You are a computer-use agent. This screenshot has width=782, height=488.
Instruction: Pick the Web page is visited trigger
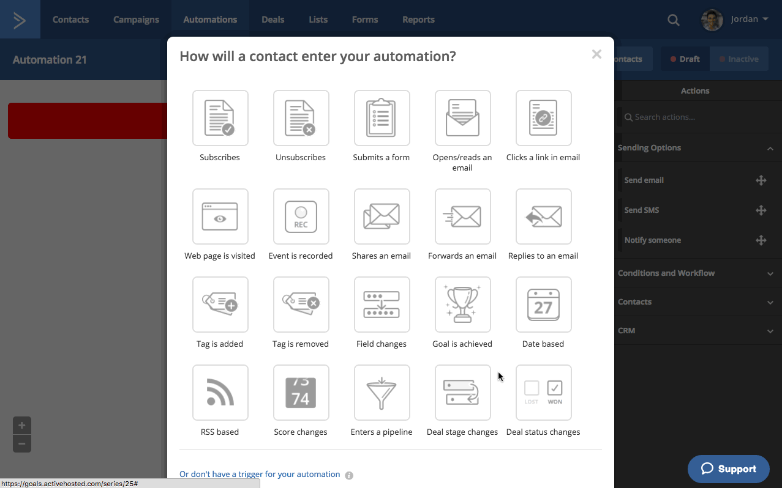click(x=220, y=216)
